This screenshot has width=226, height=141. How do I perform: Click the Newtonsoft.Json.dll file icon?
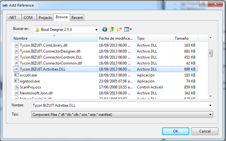pos(17,93)
